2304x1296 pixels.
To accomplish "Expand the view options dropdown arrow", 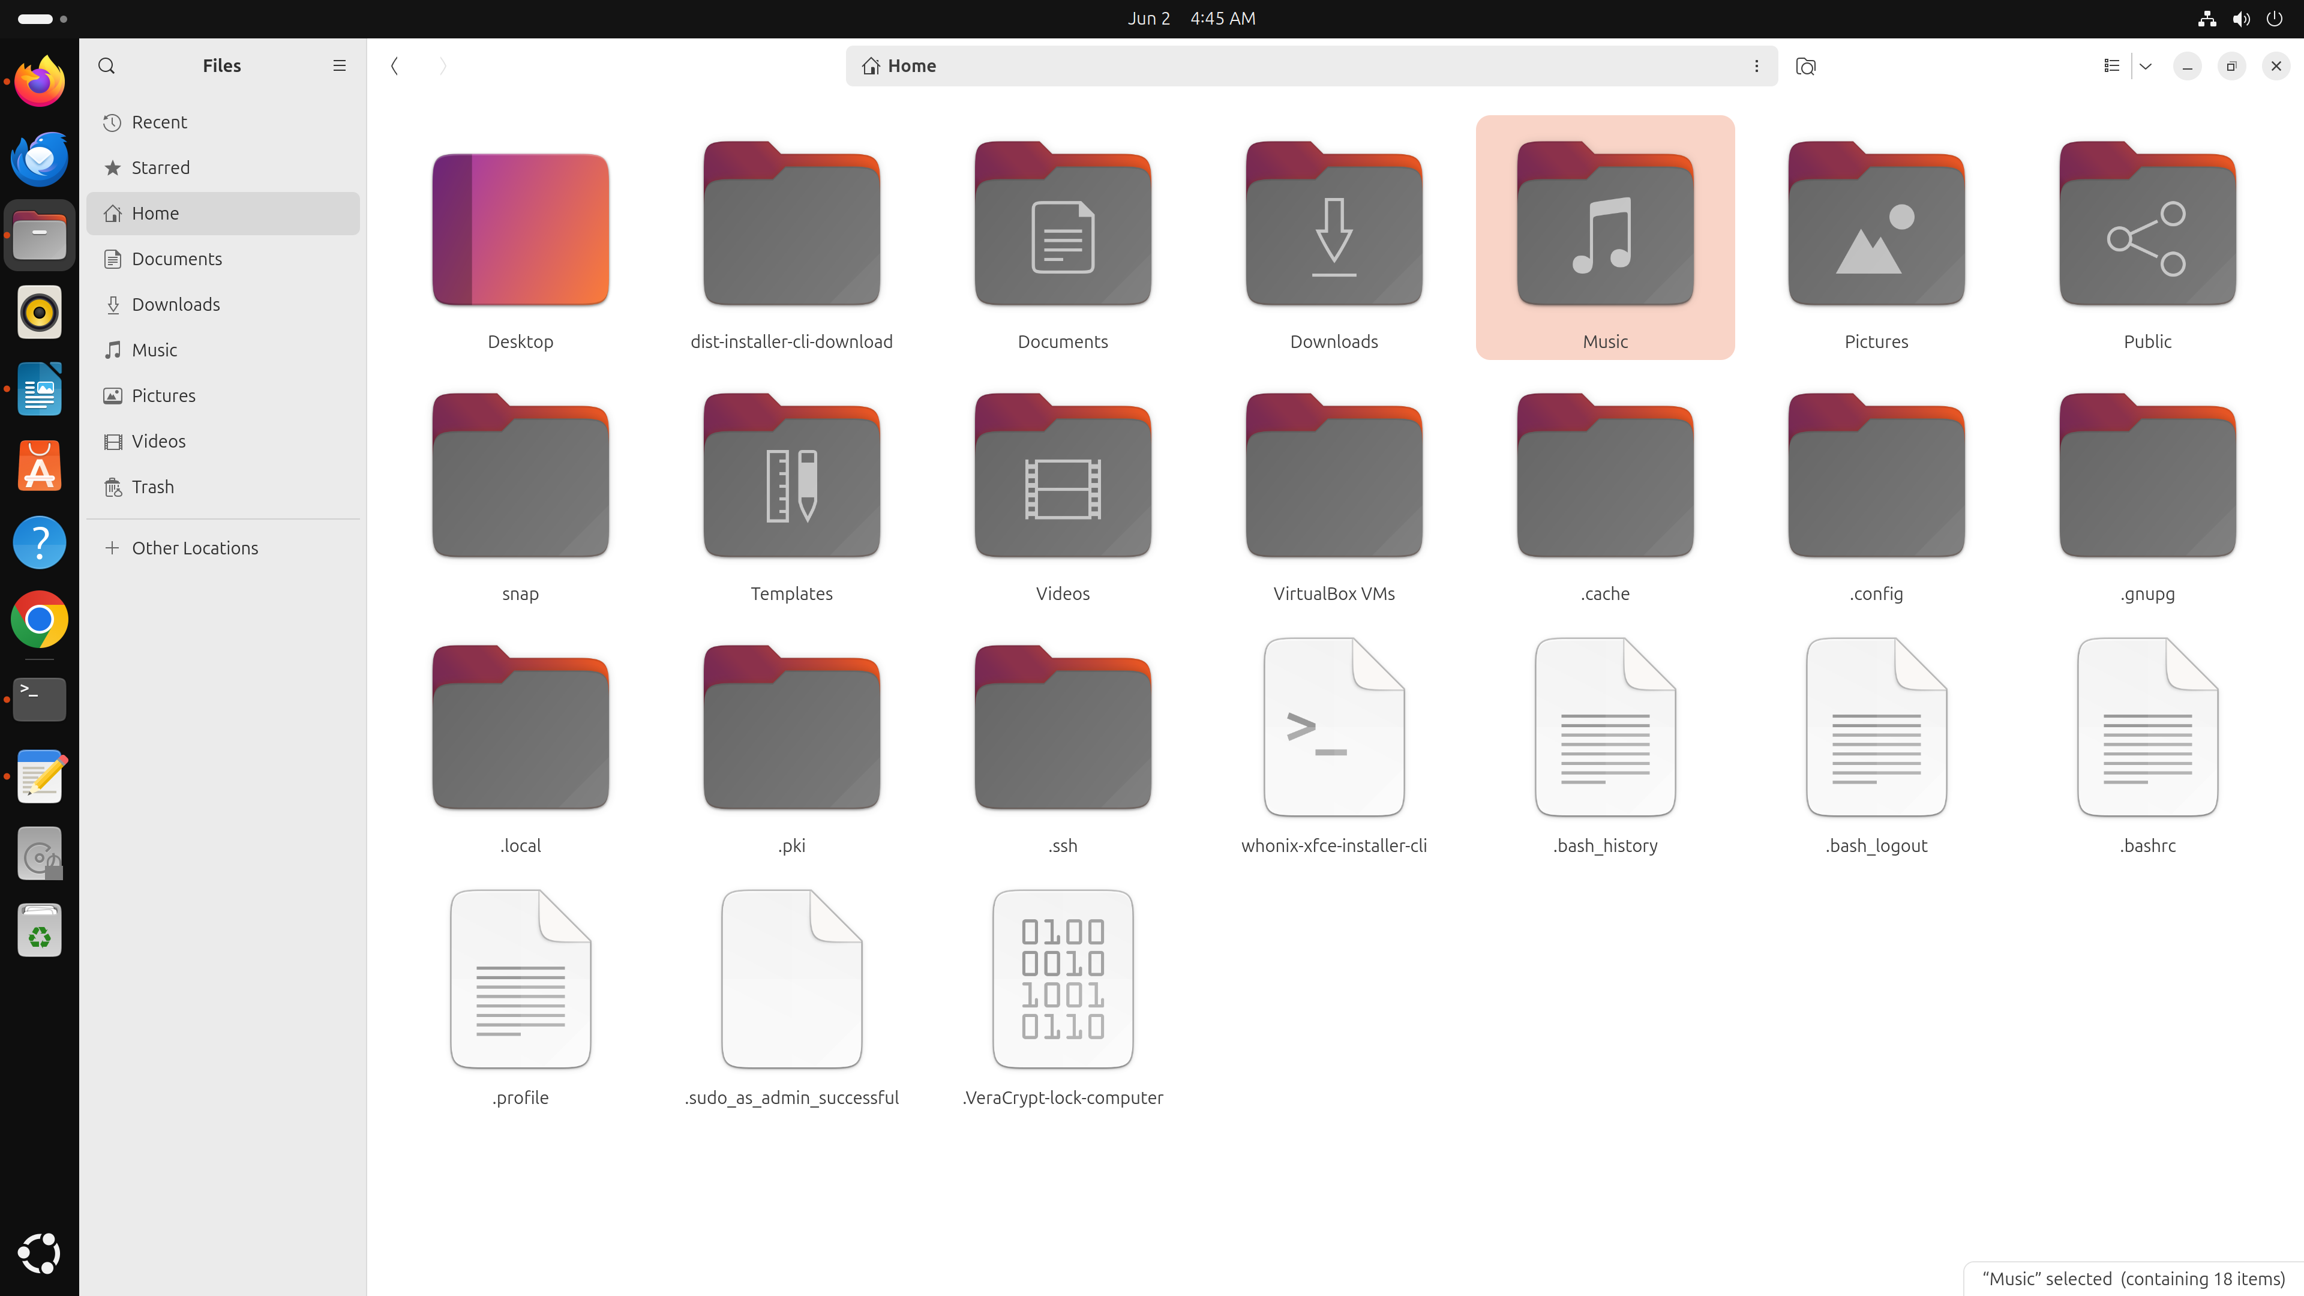I will [2145, 65].
